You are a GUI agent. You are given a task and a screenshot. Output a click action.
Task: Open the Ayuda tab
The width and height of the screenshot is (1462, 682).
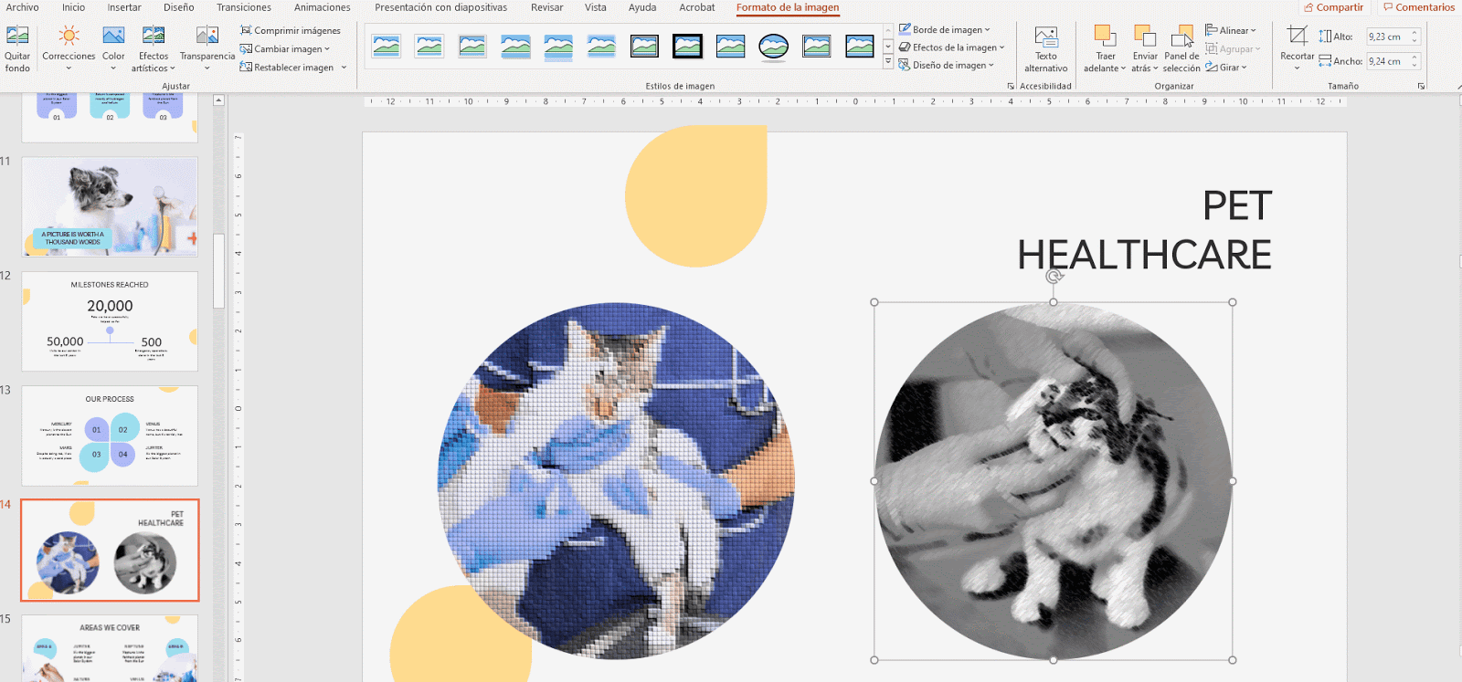[642, 7]
